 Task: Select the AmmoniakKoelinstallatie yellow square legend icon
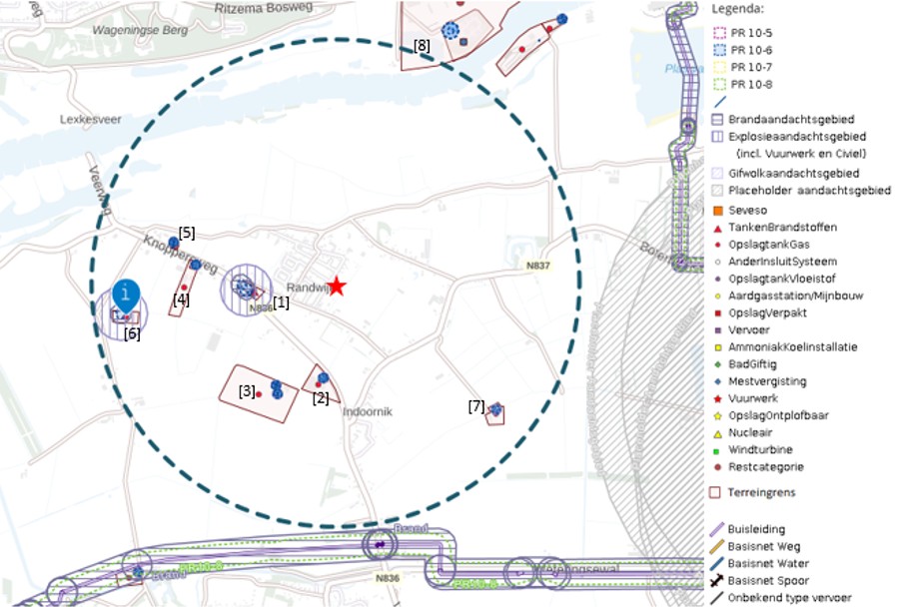717,347
